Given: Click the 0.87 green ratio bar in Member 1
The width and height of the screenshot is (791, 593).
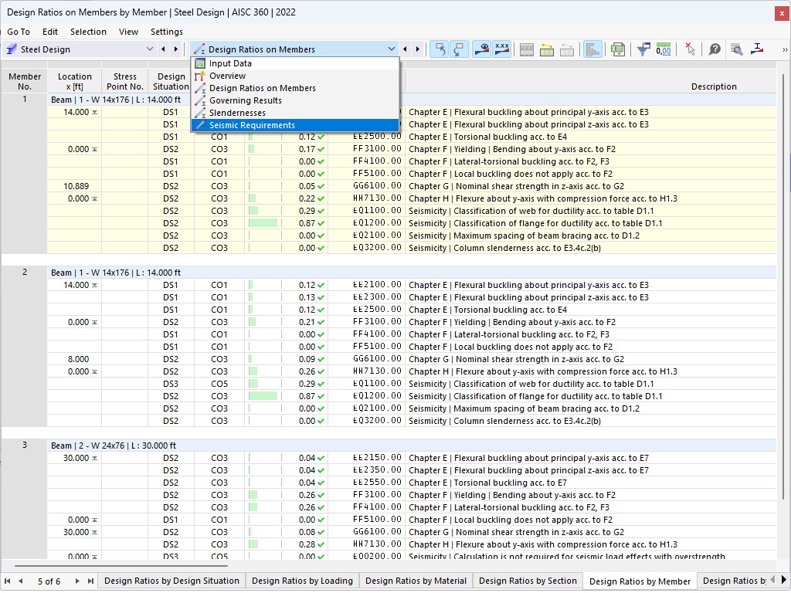Looking at the screenshot, I should pos(263,223).
